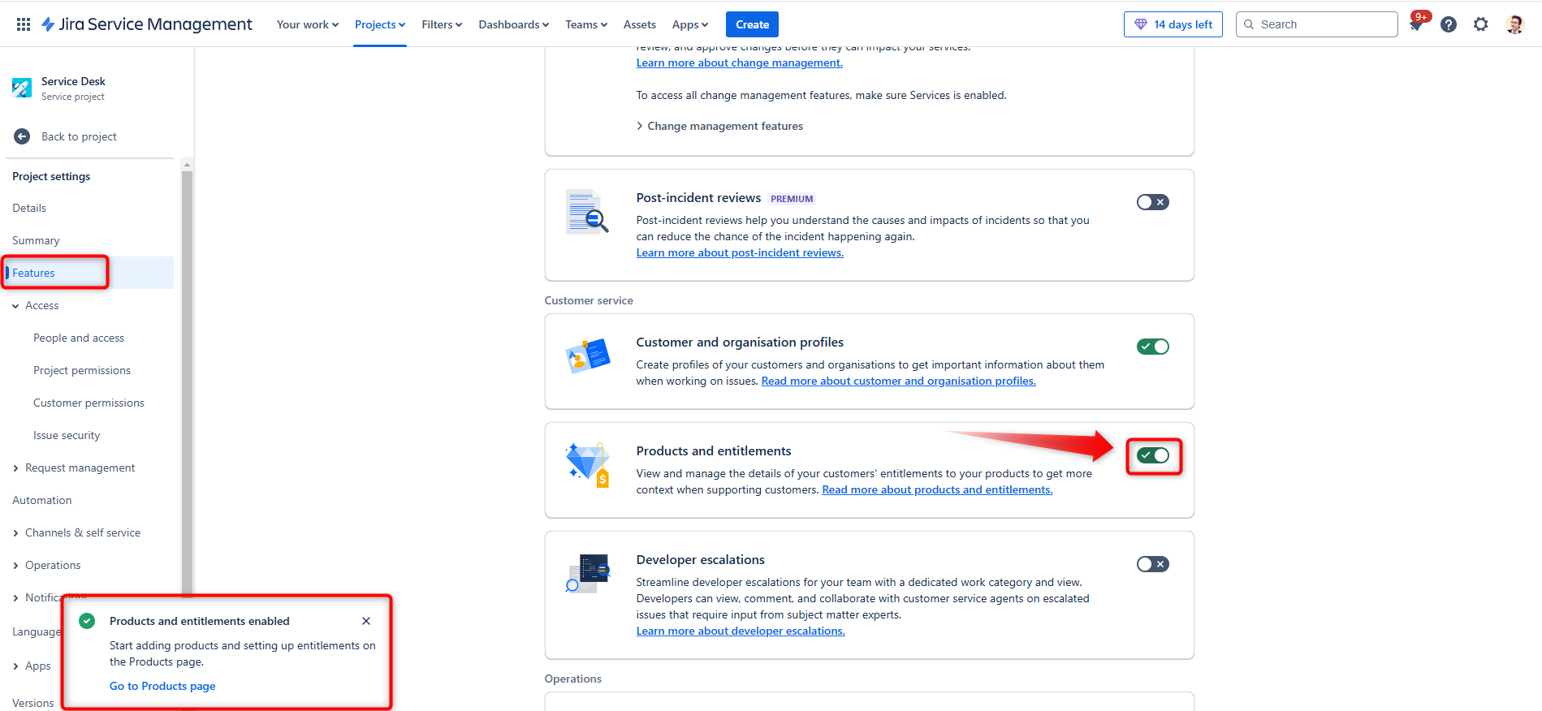Enable the Developer escalations toggle
This screenshot has width=1542, height=711.
coord(1152,564)
